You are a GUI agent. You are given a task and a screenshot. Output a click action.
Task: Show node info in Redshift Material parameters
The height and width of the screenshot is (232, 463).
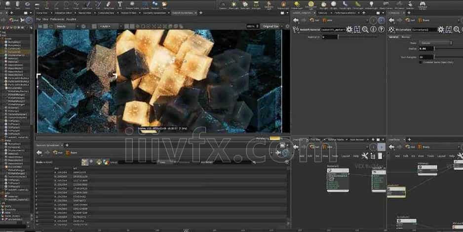[373, 30]
